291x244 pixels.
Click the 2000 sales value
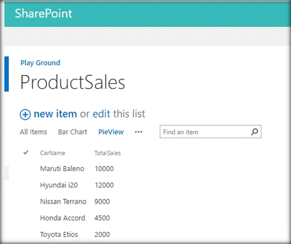point(102,234)
